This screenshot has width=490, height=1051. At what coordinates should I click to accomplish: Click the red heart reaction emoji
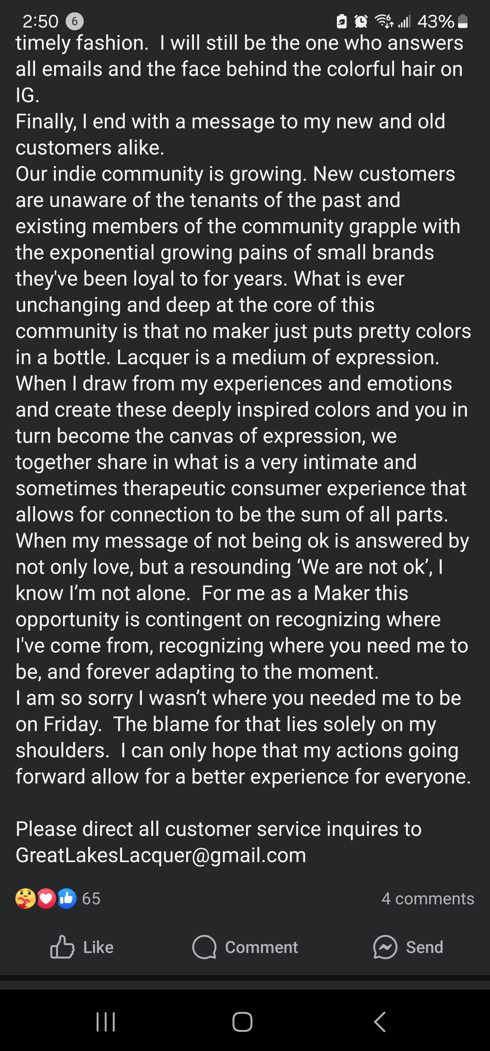(47, 899)
